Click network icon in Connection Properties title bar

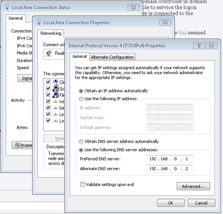39,22
